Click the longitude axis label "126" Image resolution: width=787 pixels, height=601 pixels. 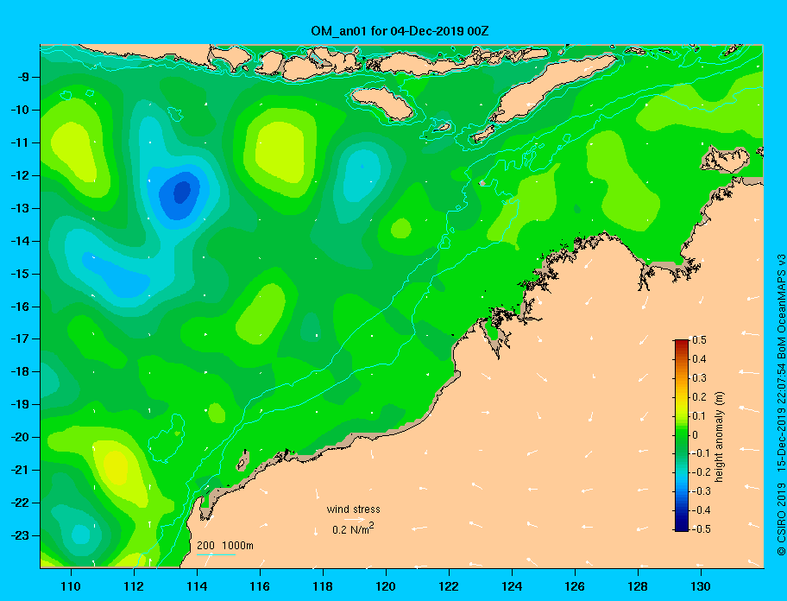coord(575,586)
